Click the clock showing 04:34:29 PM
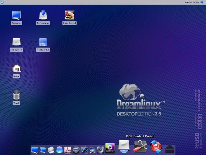206x155 pixels. [x=192, y=2]
